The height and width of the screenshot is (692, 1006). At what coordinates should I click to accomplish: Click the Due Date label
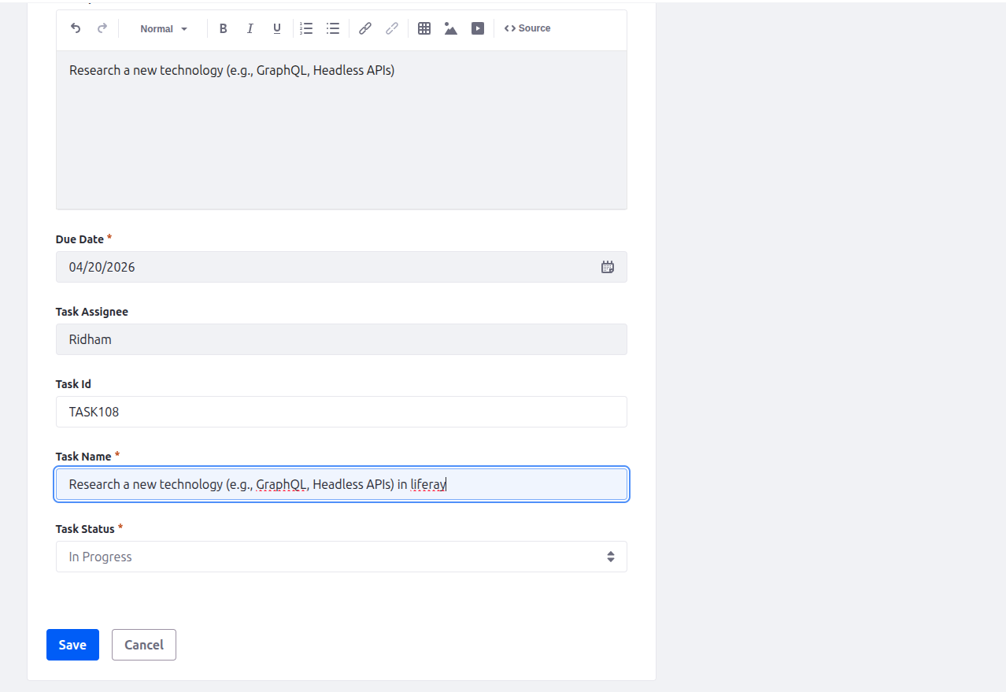coord(80,239)
